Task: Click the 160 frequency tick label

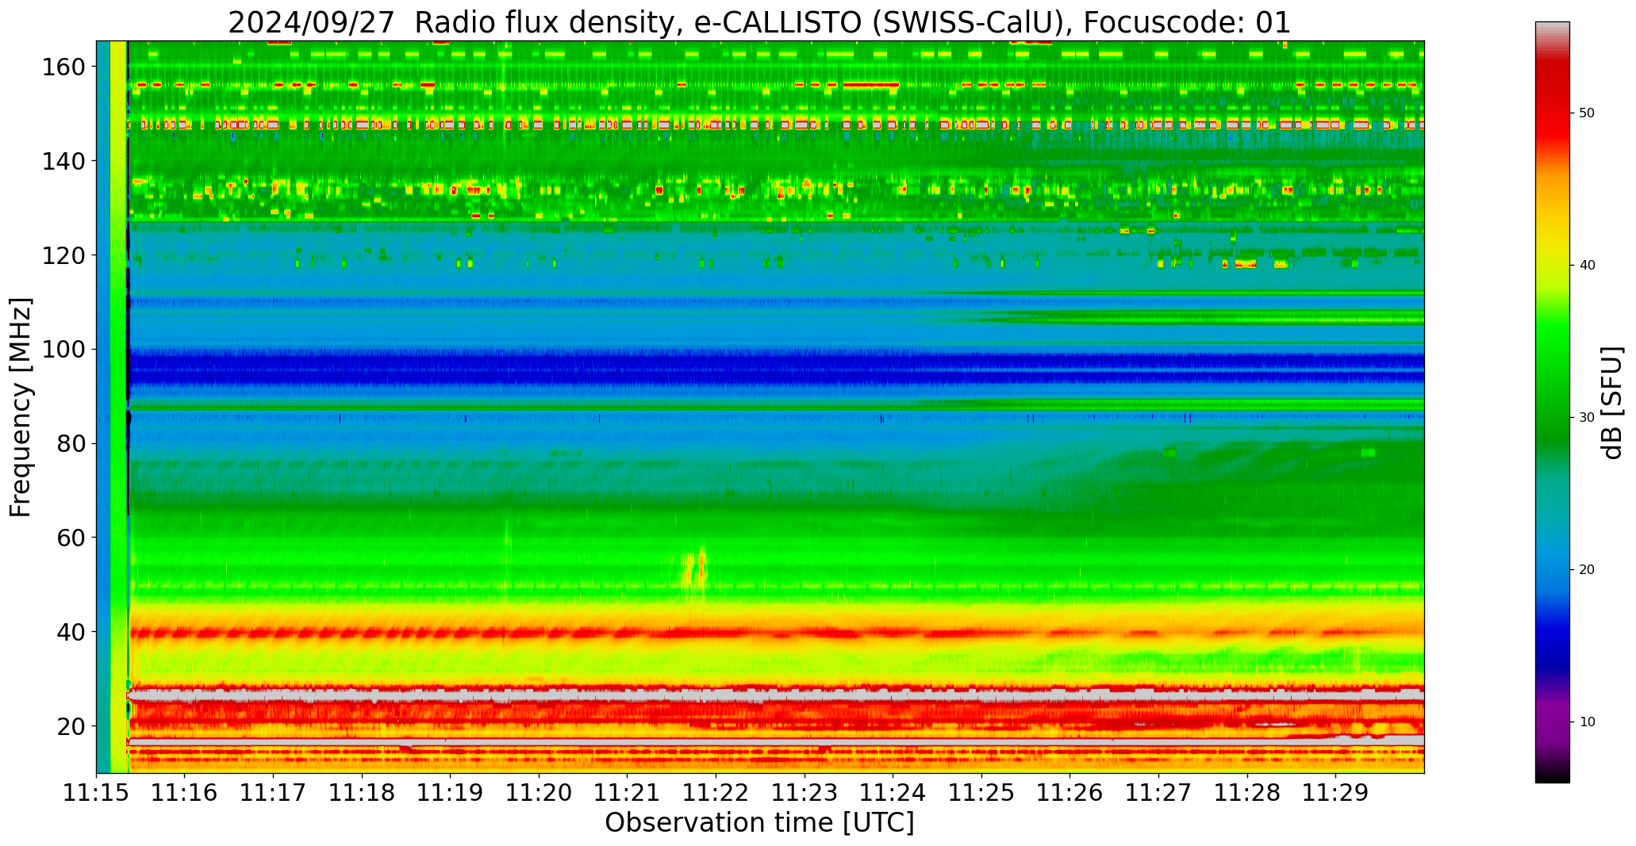Action: tap(64, 67)
